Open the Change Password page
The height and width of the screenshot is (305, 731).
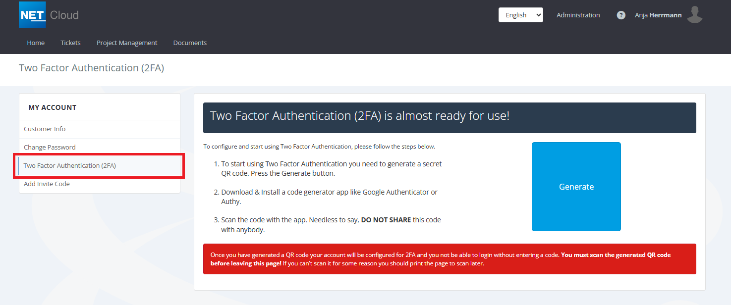click(x=50, y=148)
